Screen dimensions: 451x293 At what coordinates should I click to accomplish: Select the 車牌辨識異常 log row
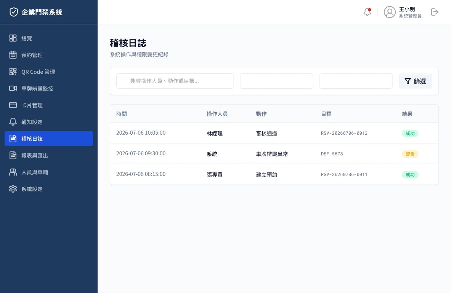[274, 154]
